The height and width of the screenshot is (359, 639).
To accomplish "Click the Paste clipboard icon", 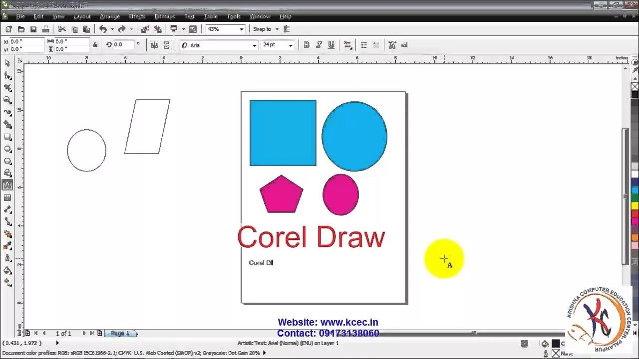I will [86, 29].
